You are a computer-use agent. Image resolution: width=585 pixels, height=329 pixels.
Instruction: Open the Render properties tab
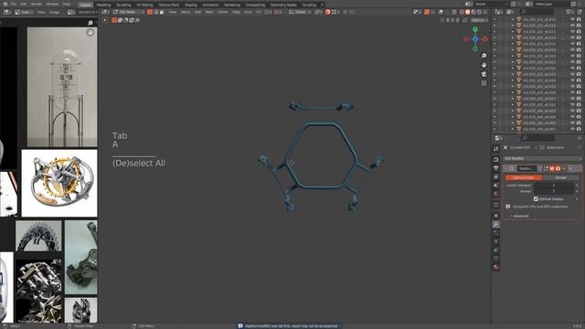point(495,159)
